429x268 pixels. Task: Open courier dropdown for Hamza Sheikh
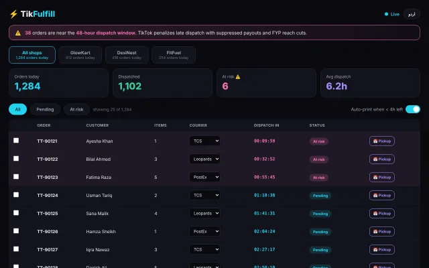(204, 231)
